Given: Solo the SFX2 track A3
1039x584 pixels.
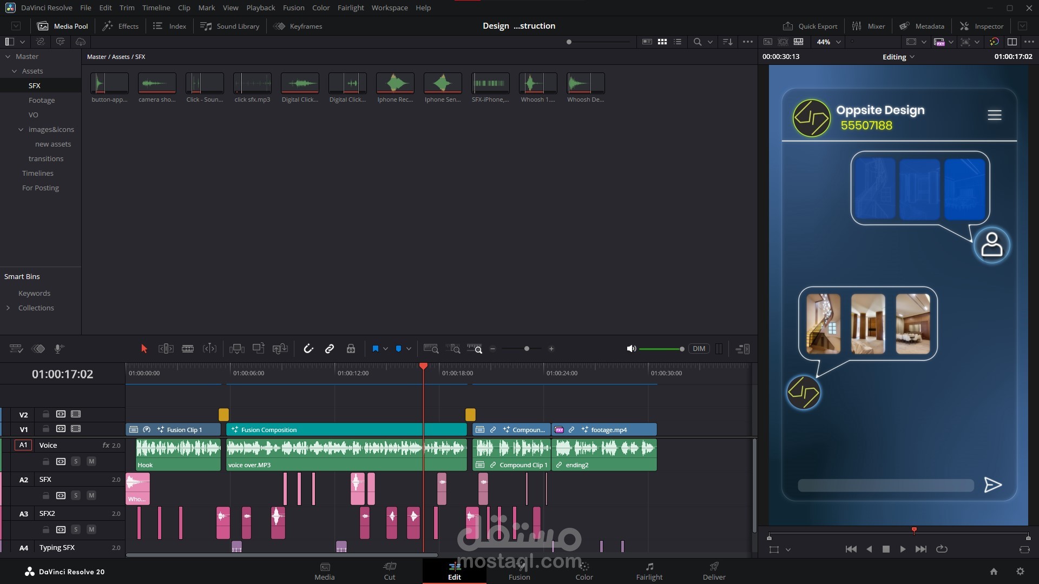Looking at the screenshot, I should (x=76, y=529).
